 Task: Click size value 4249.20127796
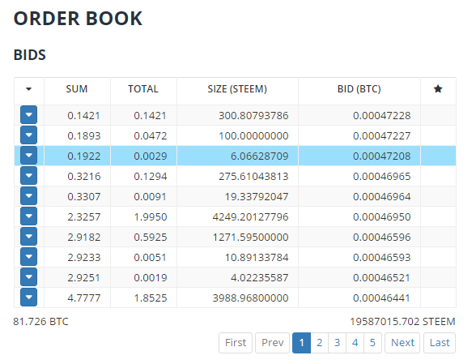point(250,216)
